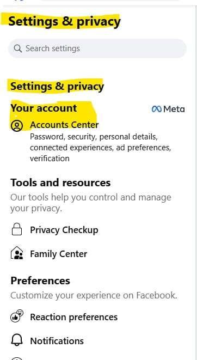Focus the Search settings field

(97, 48)
